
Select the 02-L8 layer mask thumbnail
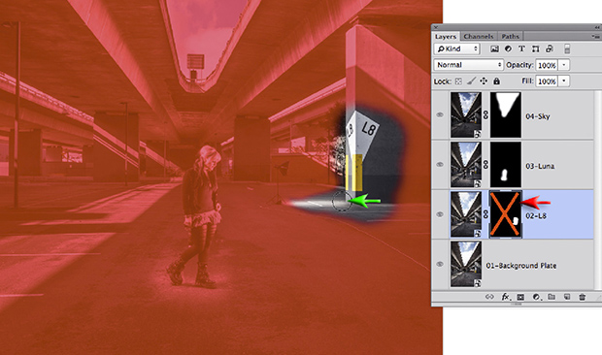click(506, 214)
